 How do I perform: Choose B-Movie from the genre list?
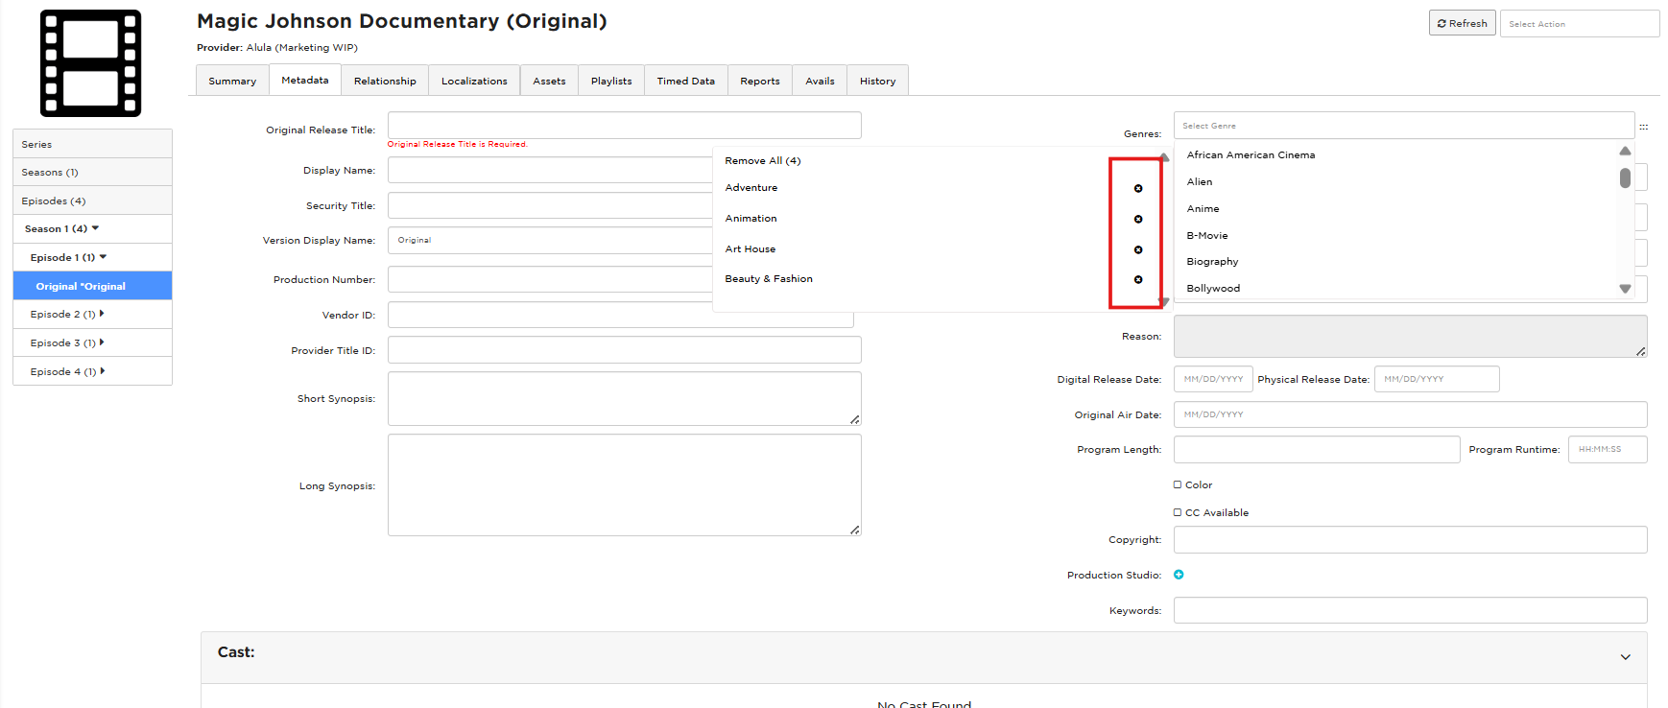tap(1207, 235)
